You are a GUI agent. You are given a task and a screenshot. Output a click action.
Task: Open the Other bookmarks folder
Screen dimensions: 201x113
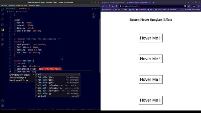point(192,10)
